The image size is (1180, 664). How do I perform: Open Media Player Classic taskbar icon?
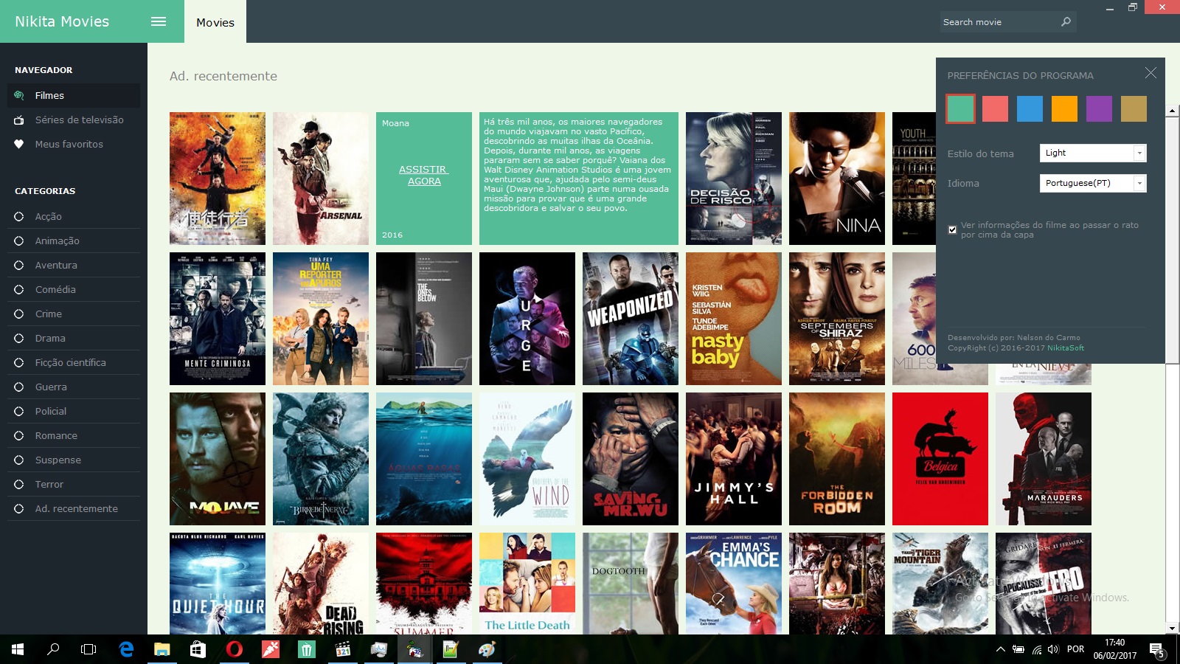tap(342, 649)
